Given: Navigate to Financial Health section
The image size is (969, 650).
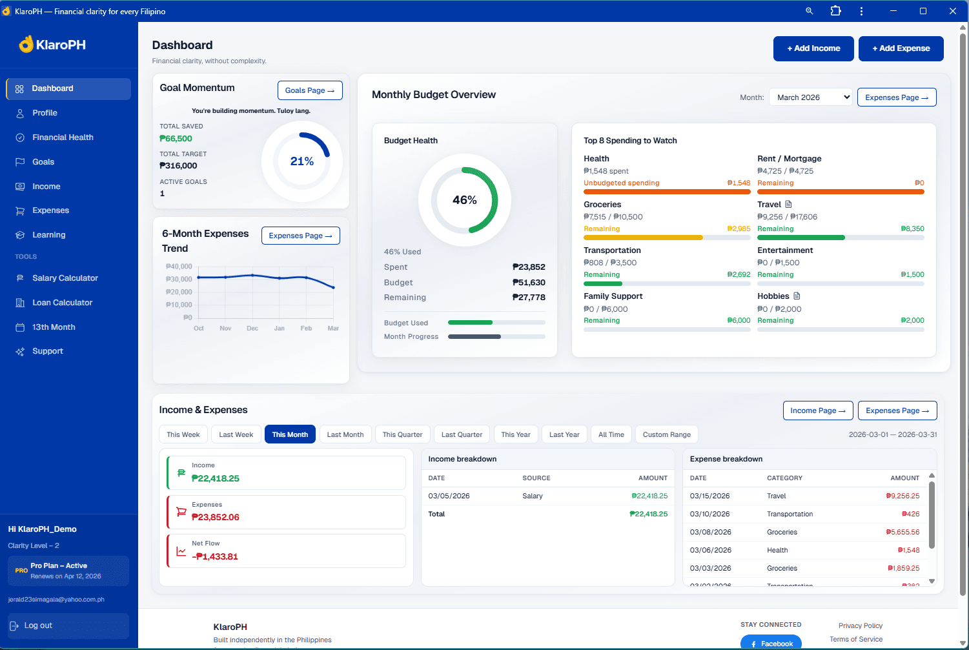Looking at the screenshot, I should click(x=63, y=137).
